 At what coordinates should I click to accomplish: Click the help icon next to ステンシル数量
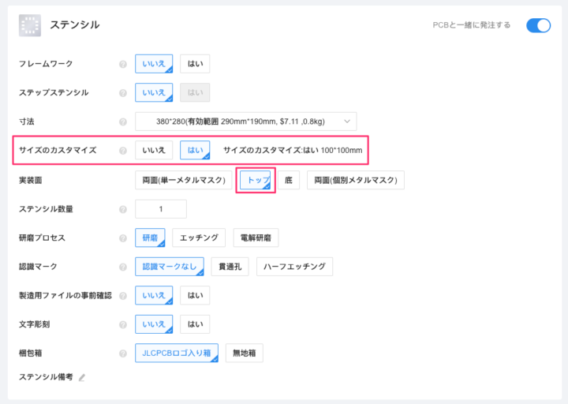(x=123, y=209)
